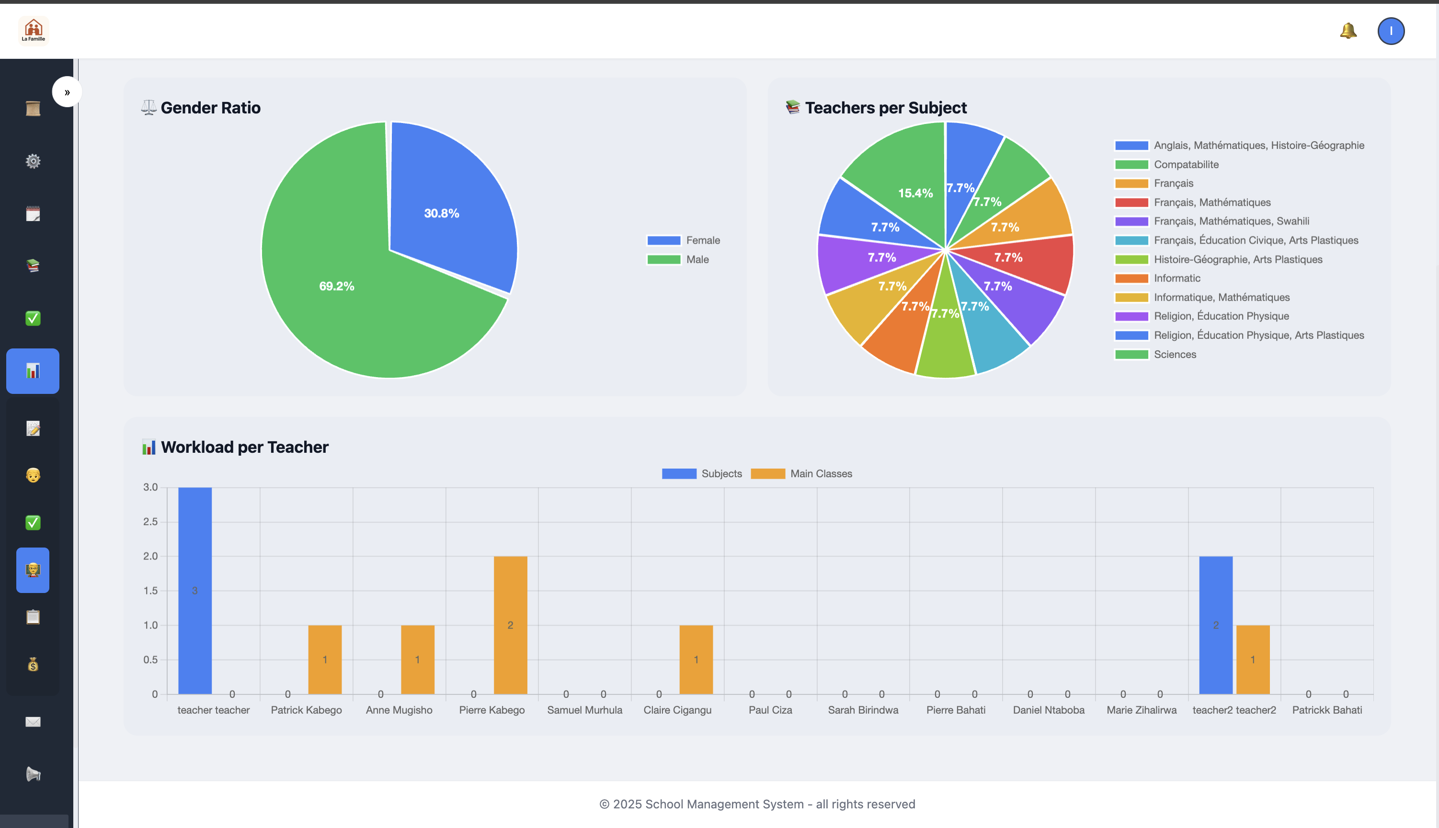Click Anne Mugisho's orange Main Classes bar
Image resolution: width=1439 pixels, height=828 pixels.
point(418,660)
